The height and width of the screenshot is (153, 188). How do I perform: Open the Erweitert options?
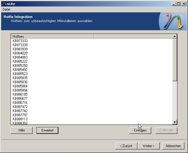pos(47,130)
